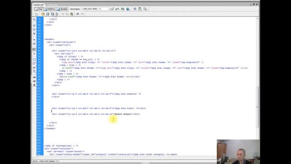Viewport: 291px width, 164px height.
Task: Click the Cut scissors icon
Action: tap(63, 14)
